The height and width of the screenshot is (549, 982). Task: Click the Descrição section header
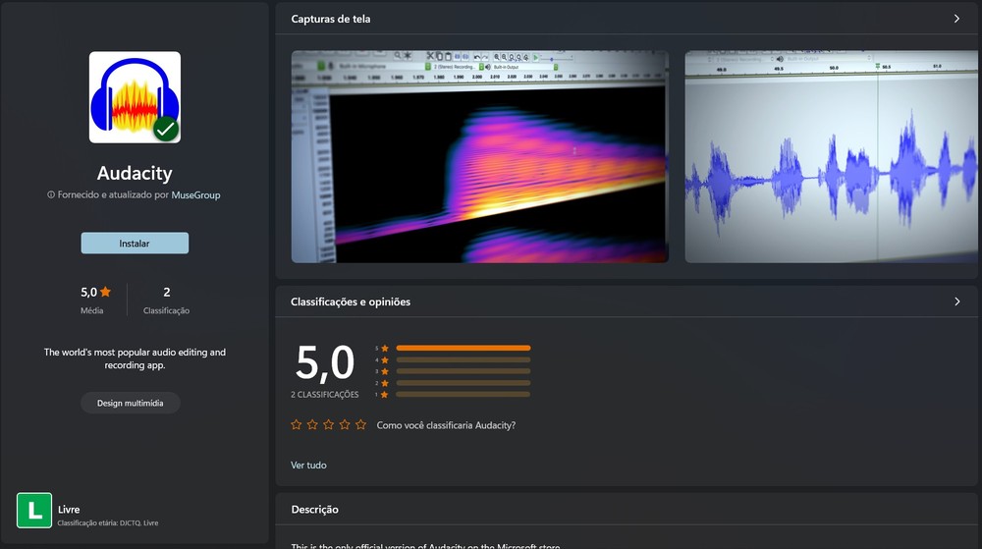(x=315, y=510)
